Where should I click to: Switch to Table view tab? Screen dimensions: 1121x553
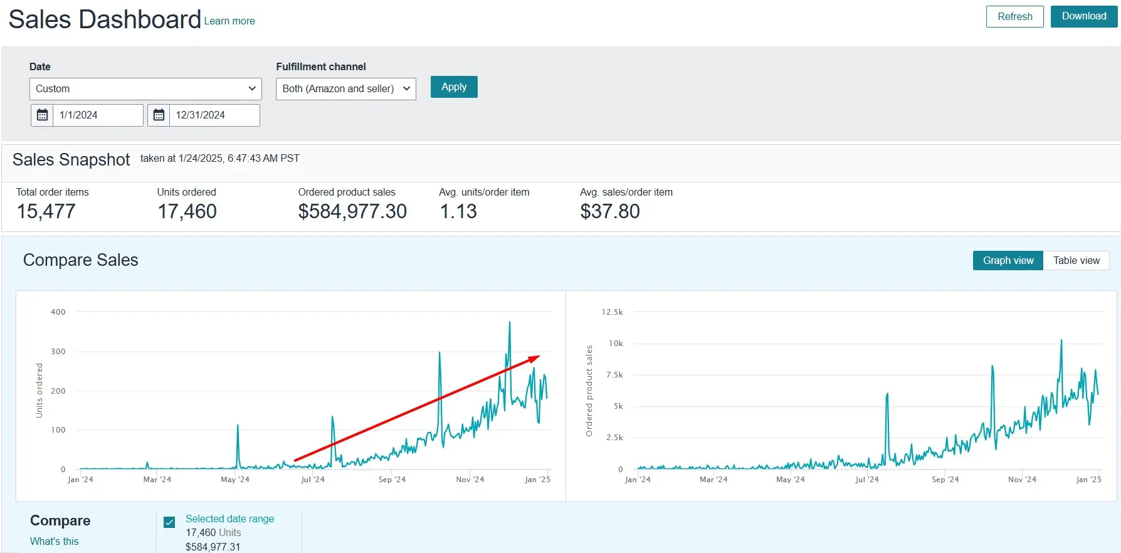[x=1076, y=261]
